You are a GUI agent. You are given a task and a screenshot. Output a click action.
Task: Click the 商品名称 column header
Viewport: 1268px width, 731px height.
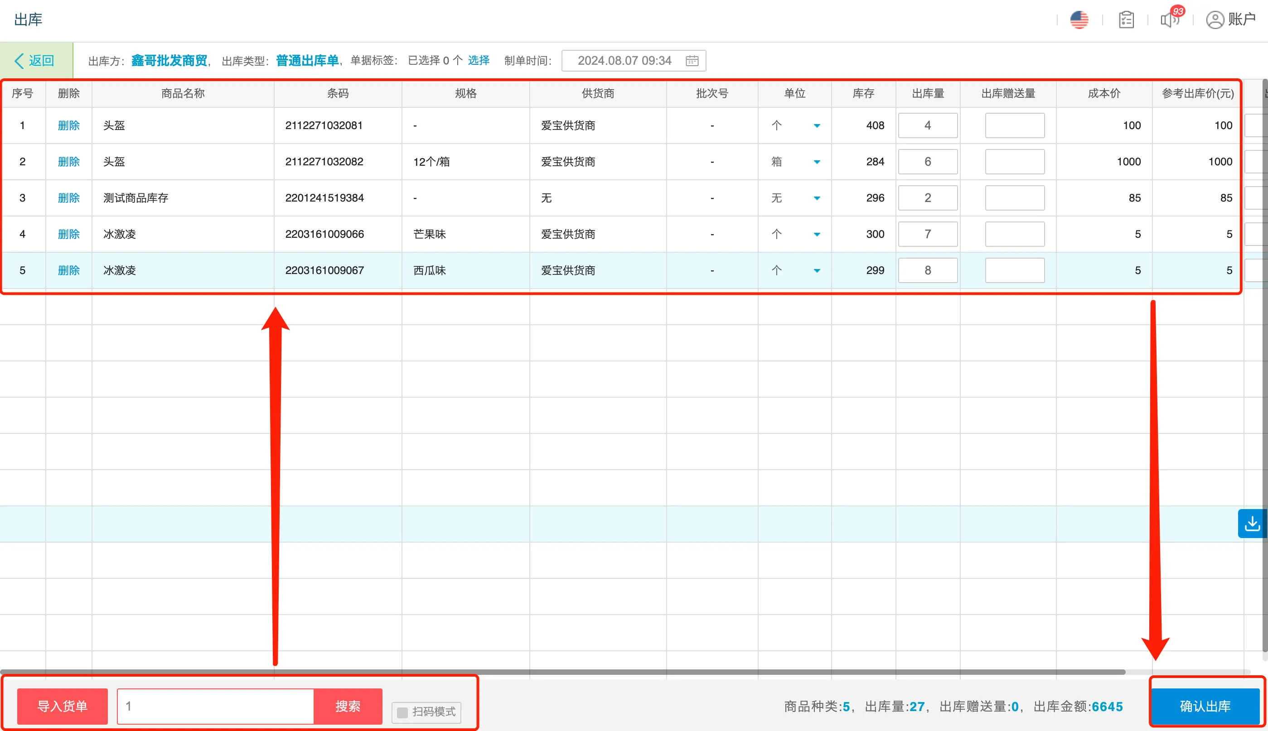pyautogui.click(x=183, y=93)
